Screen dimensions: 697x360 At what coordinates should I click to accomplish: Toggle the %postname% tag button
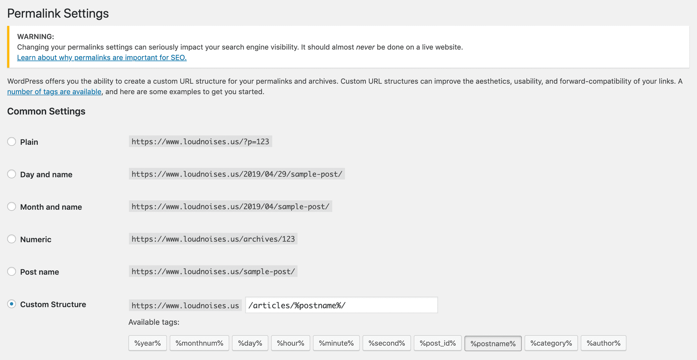[493, 343]
